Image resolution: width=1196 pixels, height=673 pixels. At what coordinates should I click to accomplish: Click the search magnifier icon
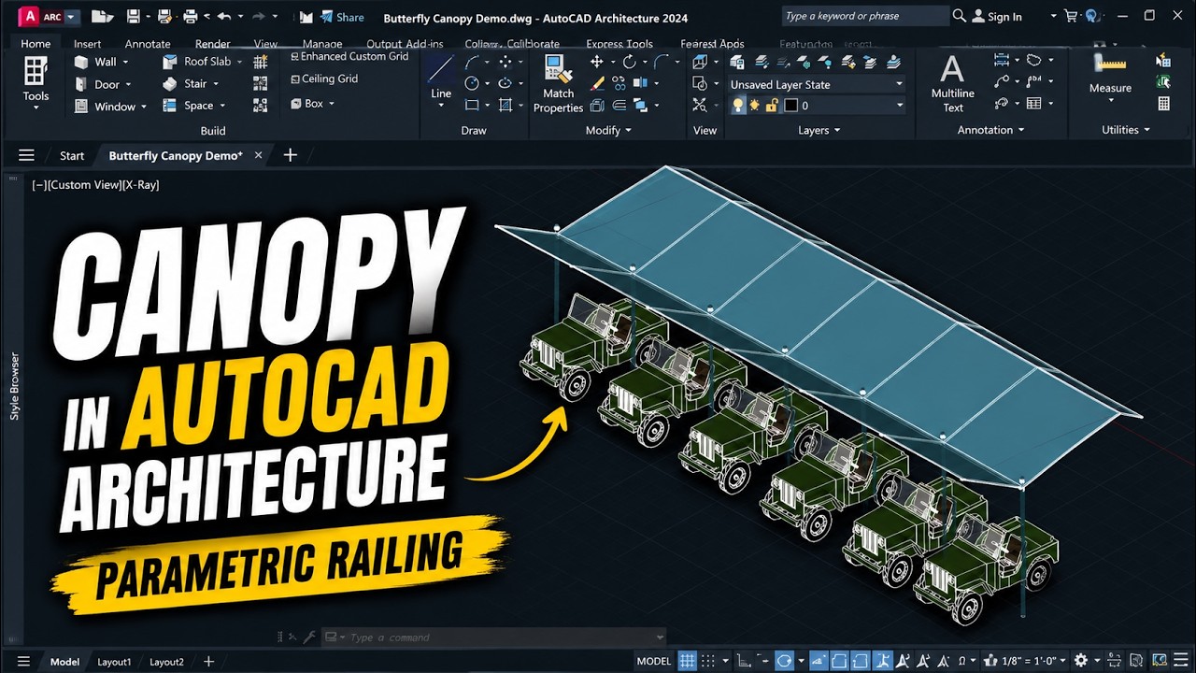959,16
